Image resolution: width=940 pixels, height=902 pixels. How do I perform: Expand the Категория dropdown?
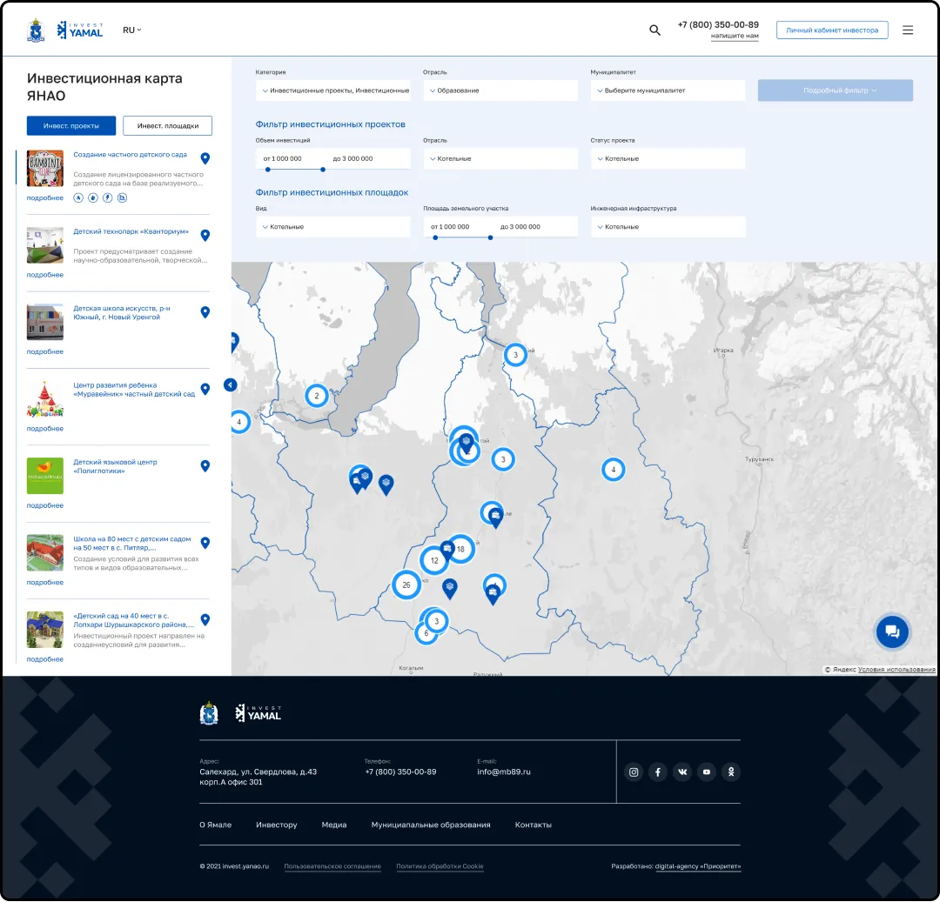[x=334, y=90]
